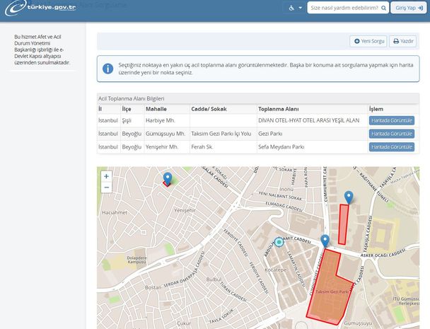Screen dimensions: 430x329
Task: Click the blue info icon in notice
Action: [x=108, y=69]
